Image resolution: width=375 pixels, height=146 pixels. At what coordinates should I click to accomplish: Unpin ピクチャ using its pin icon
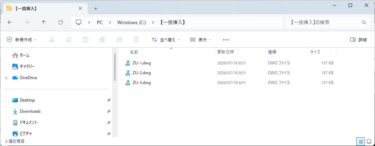pyautogui.click(x=108, y=134)
